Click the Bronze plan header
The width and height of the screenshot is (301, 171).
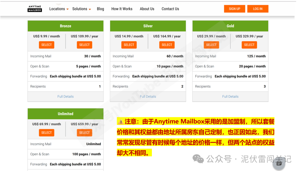click(x=65, y=26)
